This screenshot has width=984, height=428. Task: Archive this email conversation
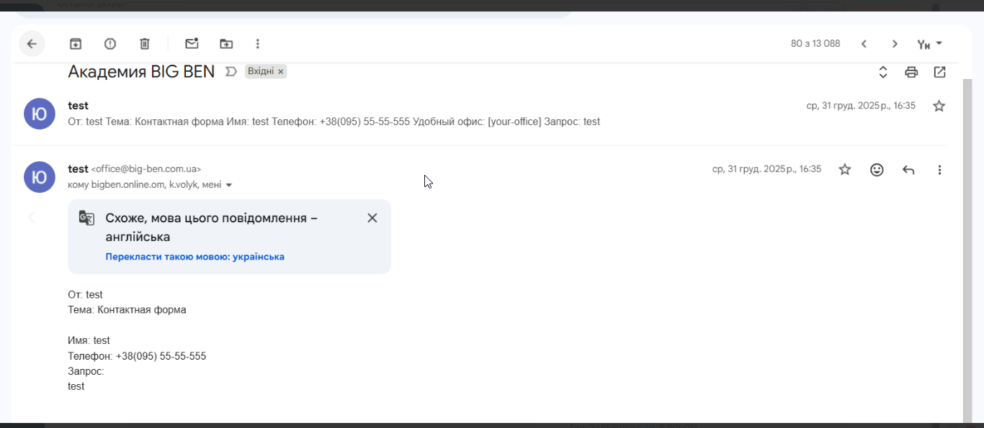(x=76, y=44)
